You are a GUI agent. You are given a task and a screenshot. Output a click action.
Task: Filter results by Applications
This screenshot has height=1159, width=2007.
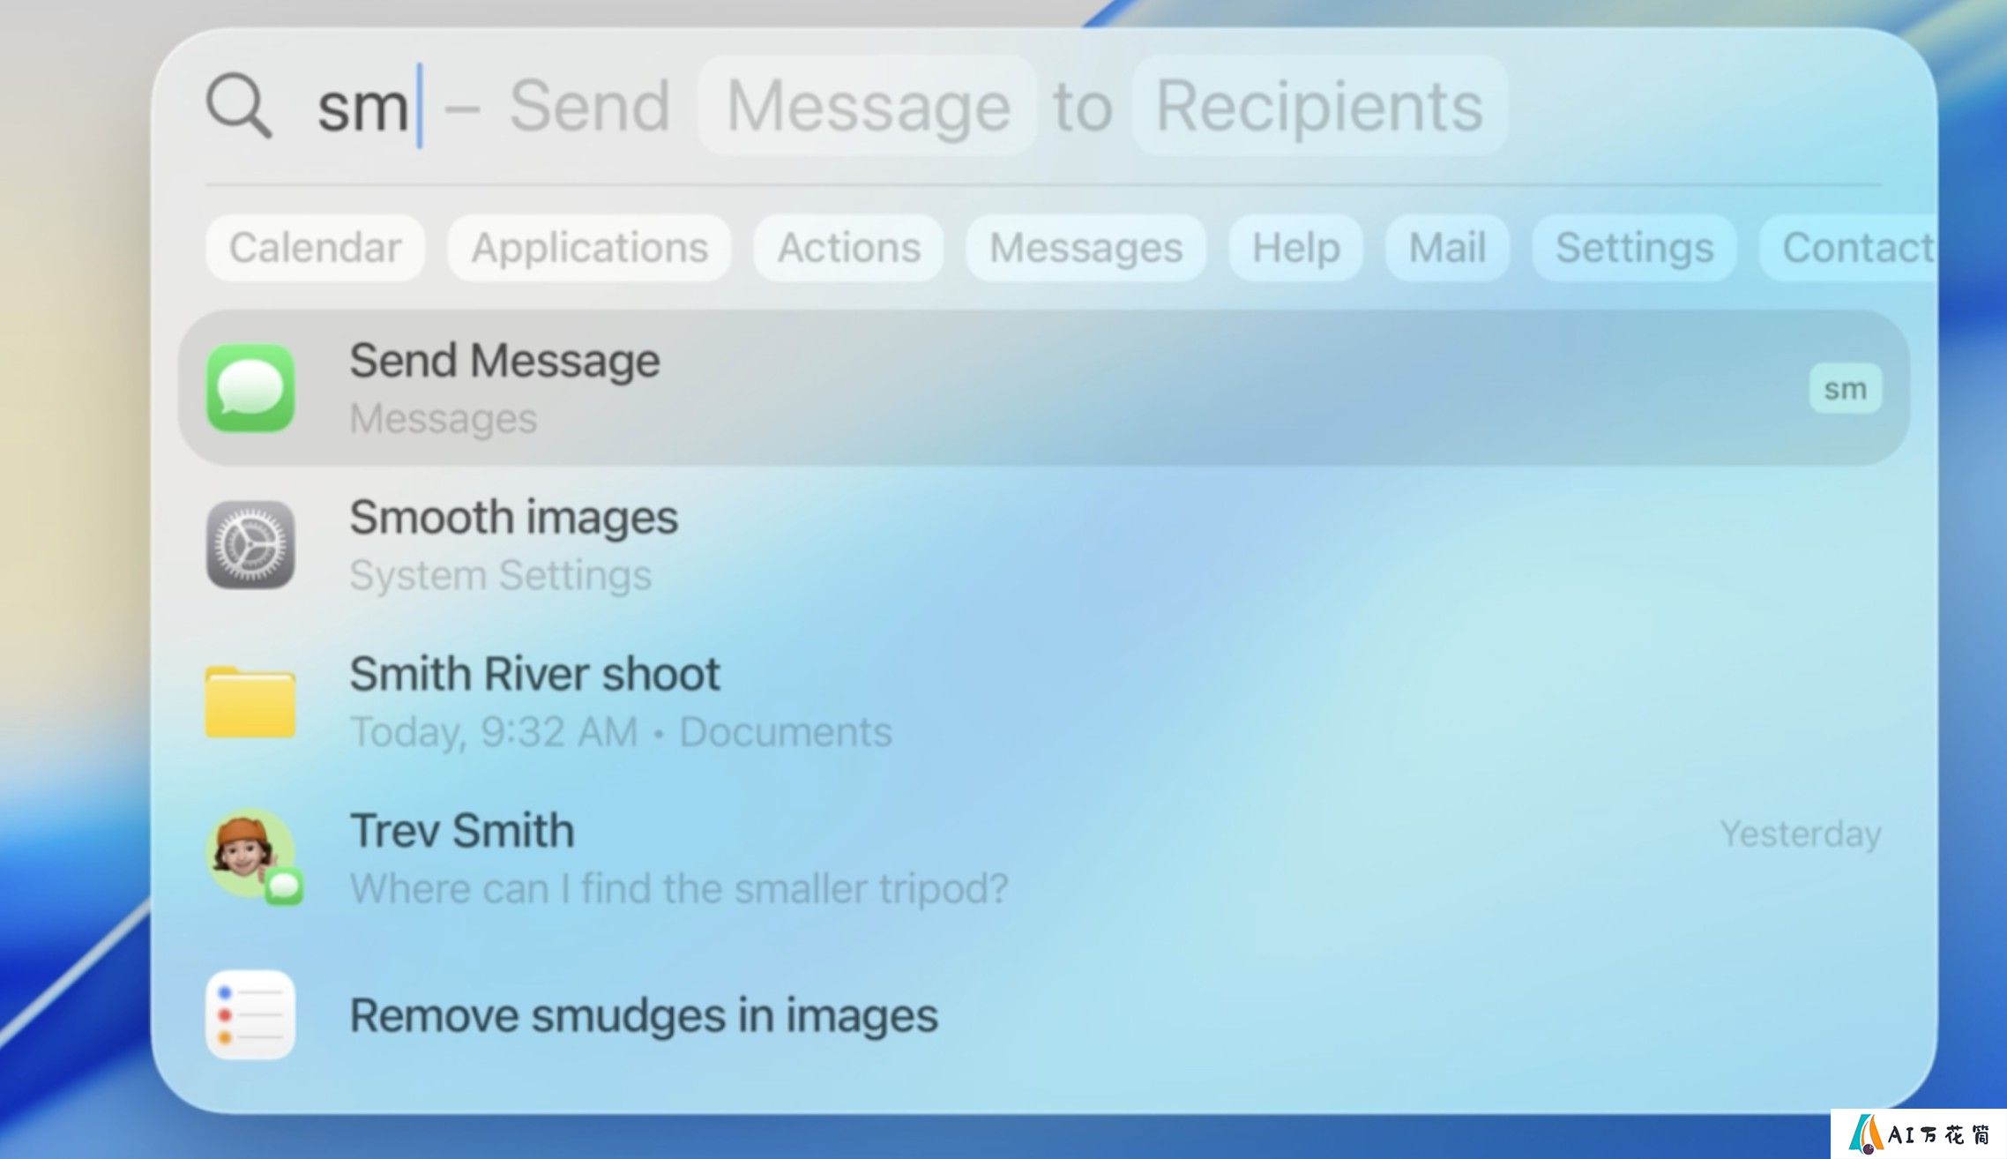coord(589,248)
